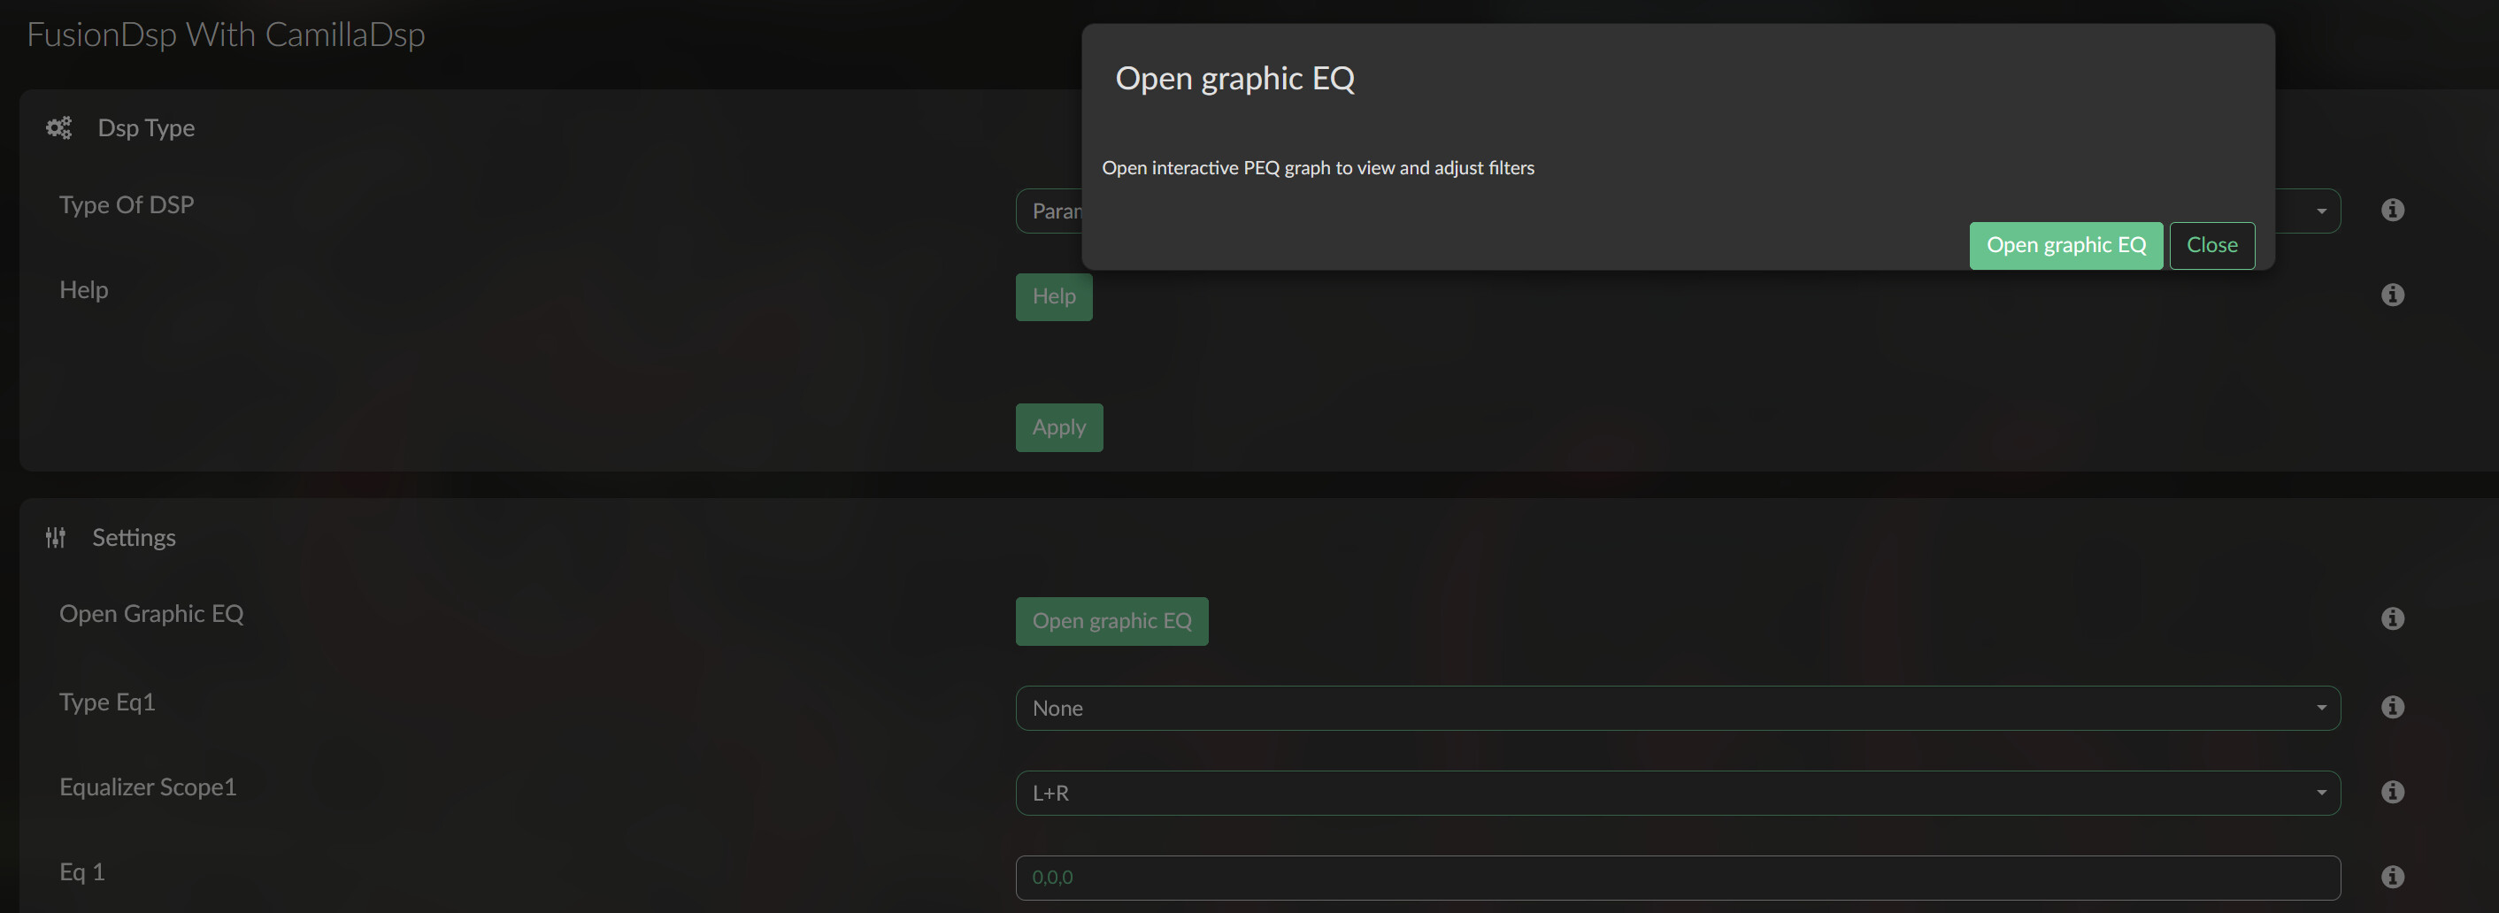
Task: Confirm Open graphic EQ in the dialog
Action: [2065, 245]
